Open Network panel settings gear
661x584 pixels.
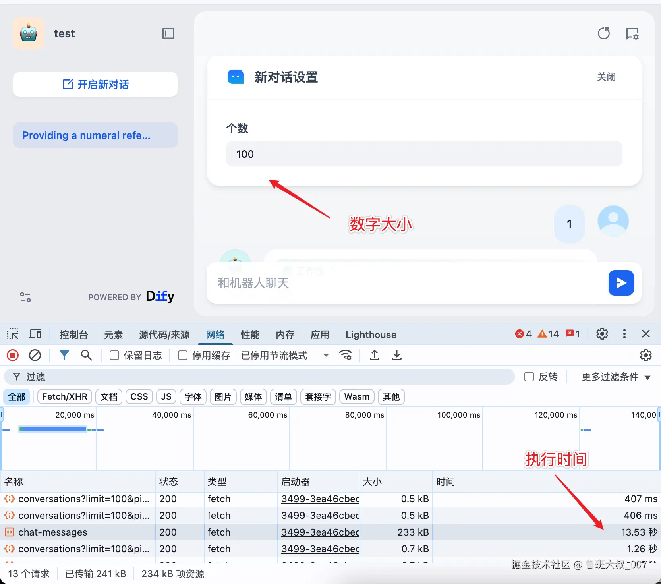(646, 355)
